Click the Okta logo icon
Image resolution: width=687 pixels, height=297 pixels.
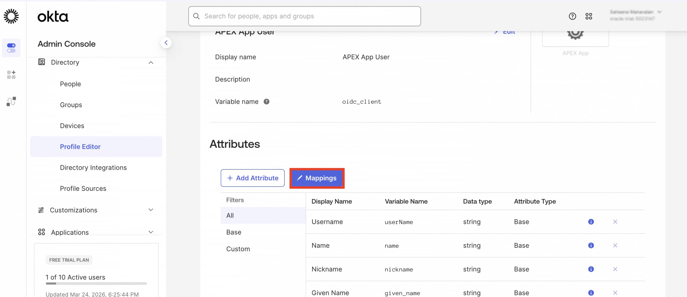pos(11,16)
